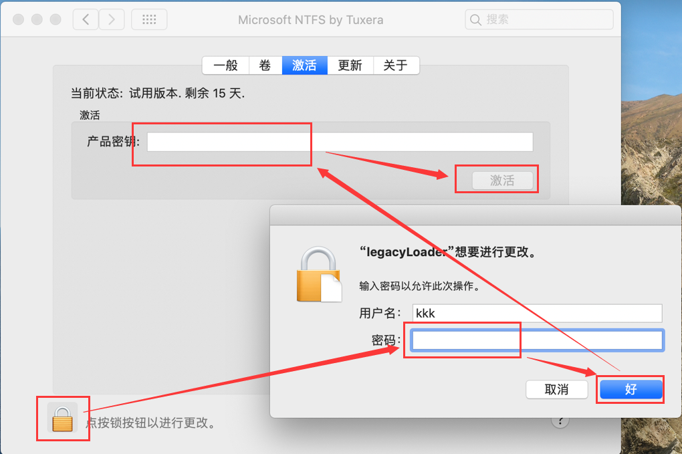Click the back navigation arrow
This screenshot has width=682, height=454.
coord(86,19)
